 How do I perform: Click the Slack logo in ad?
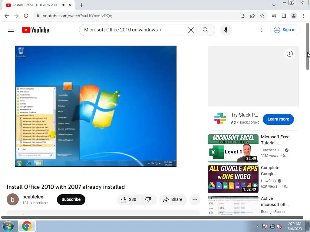220,118
